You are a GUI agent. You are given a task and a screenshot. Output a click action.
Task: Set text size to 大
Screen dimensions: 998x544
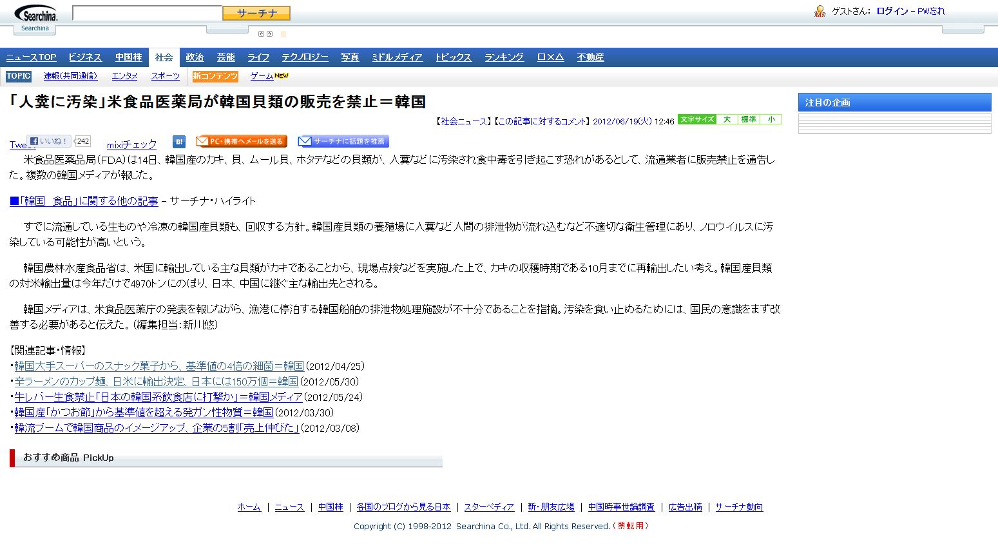pyautogui.click(x=727, y=119)
